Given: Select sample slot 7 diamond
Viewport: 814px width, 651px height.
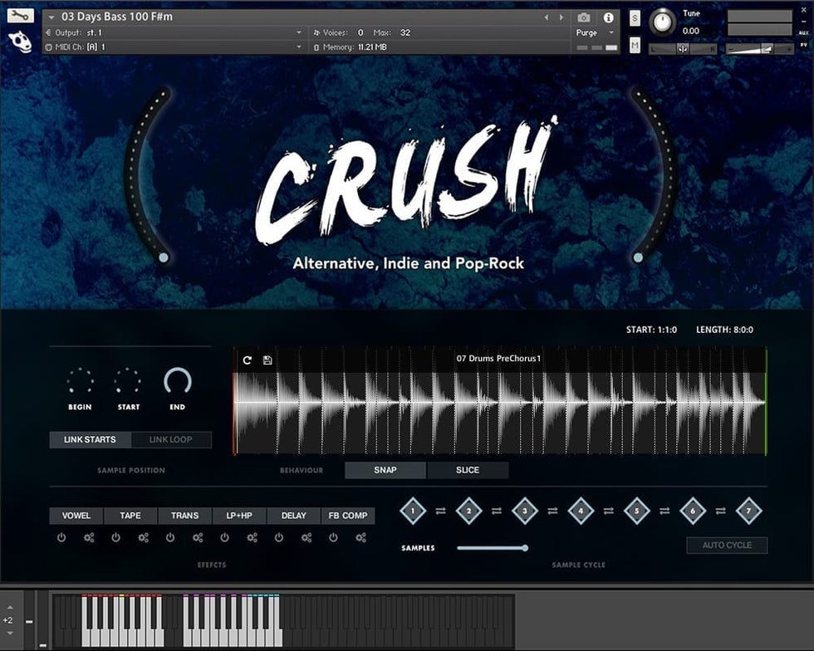Looking at the screenshot, I should [748, 511].
